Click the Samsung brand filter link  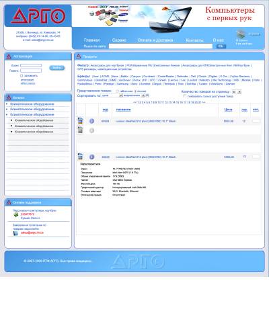point(123,84)
